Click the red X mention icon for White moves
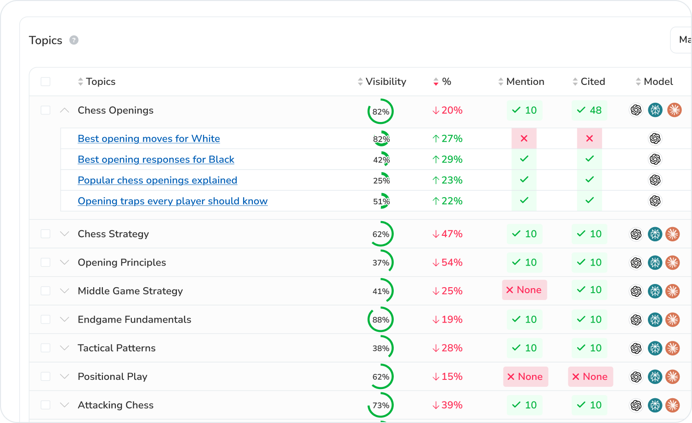The height and width of the screenshot is (423, 692). (524, 139)
